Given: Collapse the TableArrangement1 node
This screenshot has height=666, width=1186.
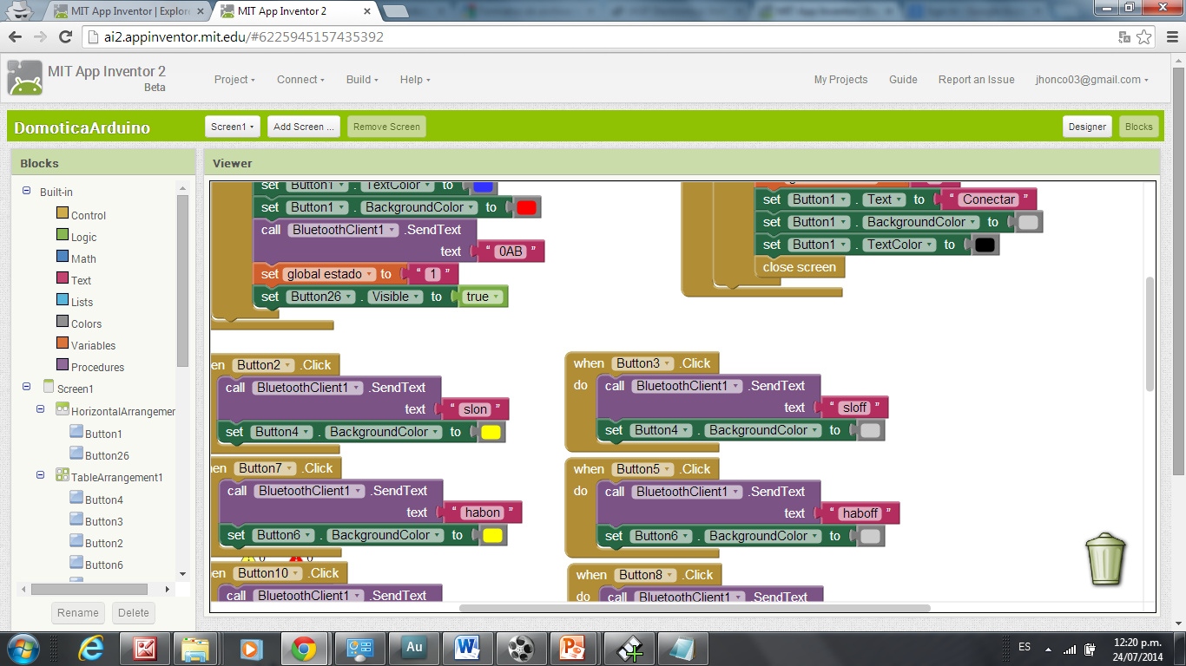Looking at the screenshot, I should pyautogui.click(x=40, y=474).
